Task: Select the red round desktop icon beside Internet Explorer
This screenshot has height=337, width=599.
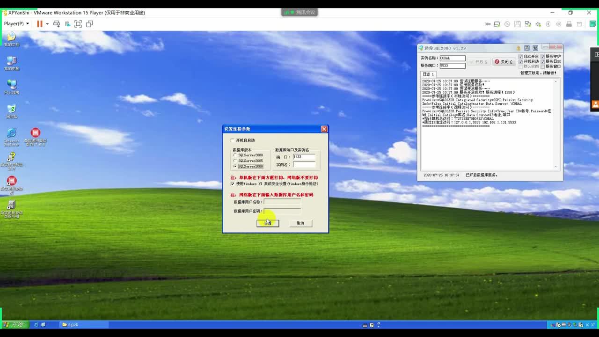Action: point(36,136)
